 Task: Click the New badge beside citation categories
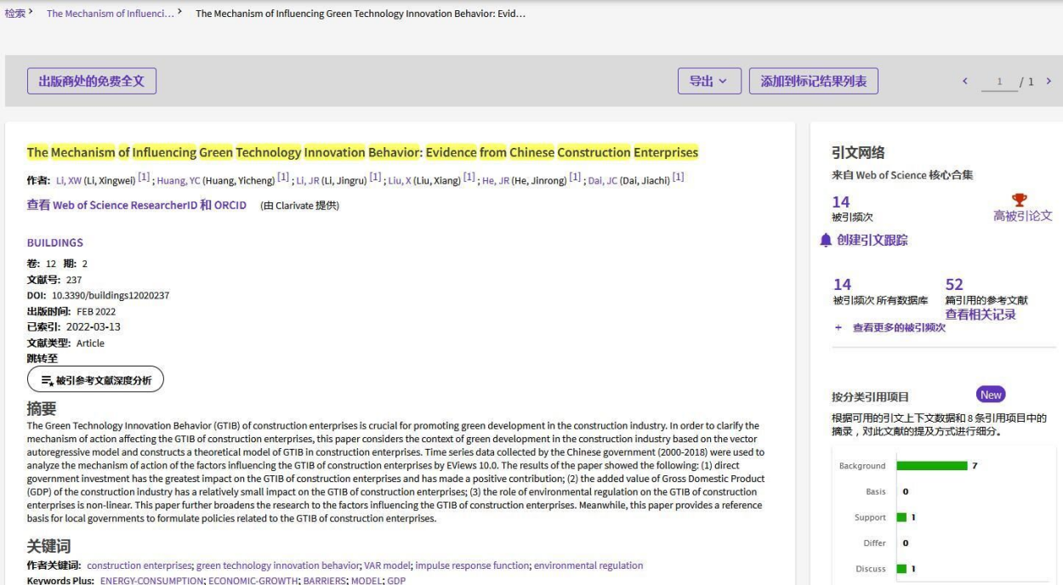point(991,395)
